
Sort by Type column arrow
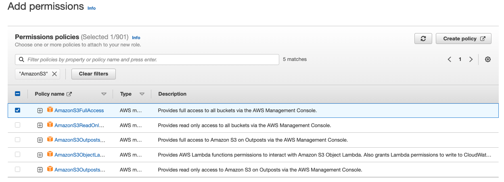click(142, 94)
